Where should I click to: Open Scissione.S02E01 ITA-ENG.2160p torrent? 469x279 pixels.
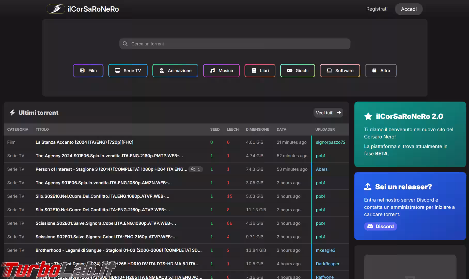106,237
